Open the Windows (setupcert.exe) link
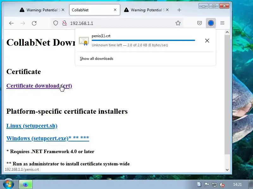Viewport: 253px width, 189px height. click(x=48, y=138)
